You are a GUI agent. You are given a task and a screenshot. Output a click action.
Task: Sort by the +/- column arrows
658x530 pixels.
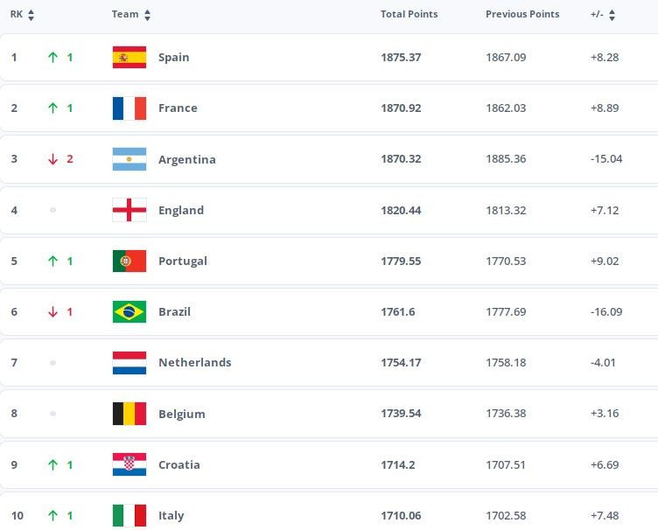612,15
